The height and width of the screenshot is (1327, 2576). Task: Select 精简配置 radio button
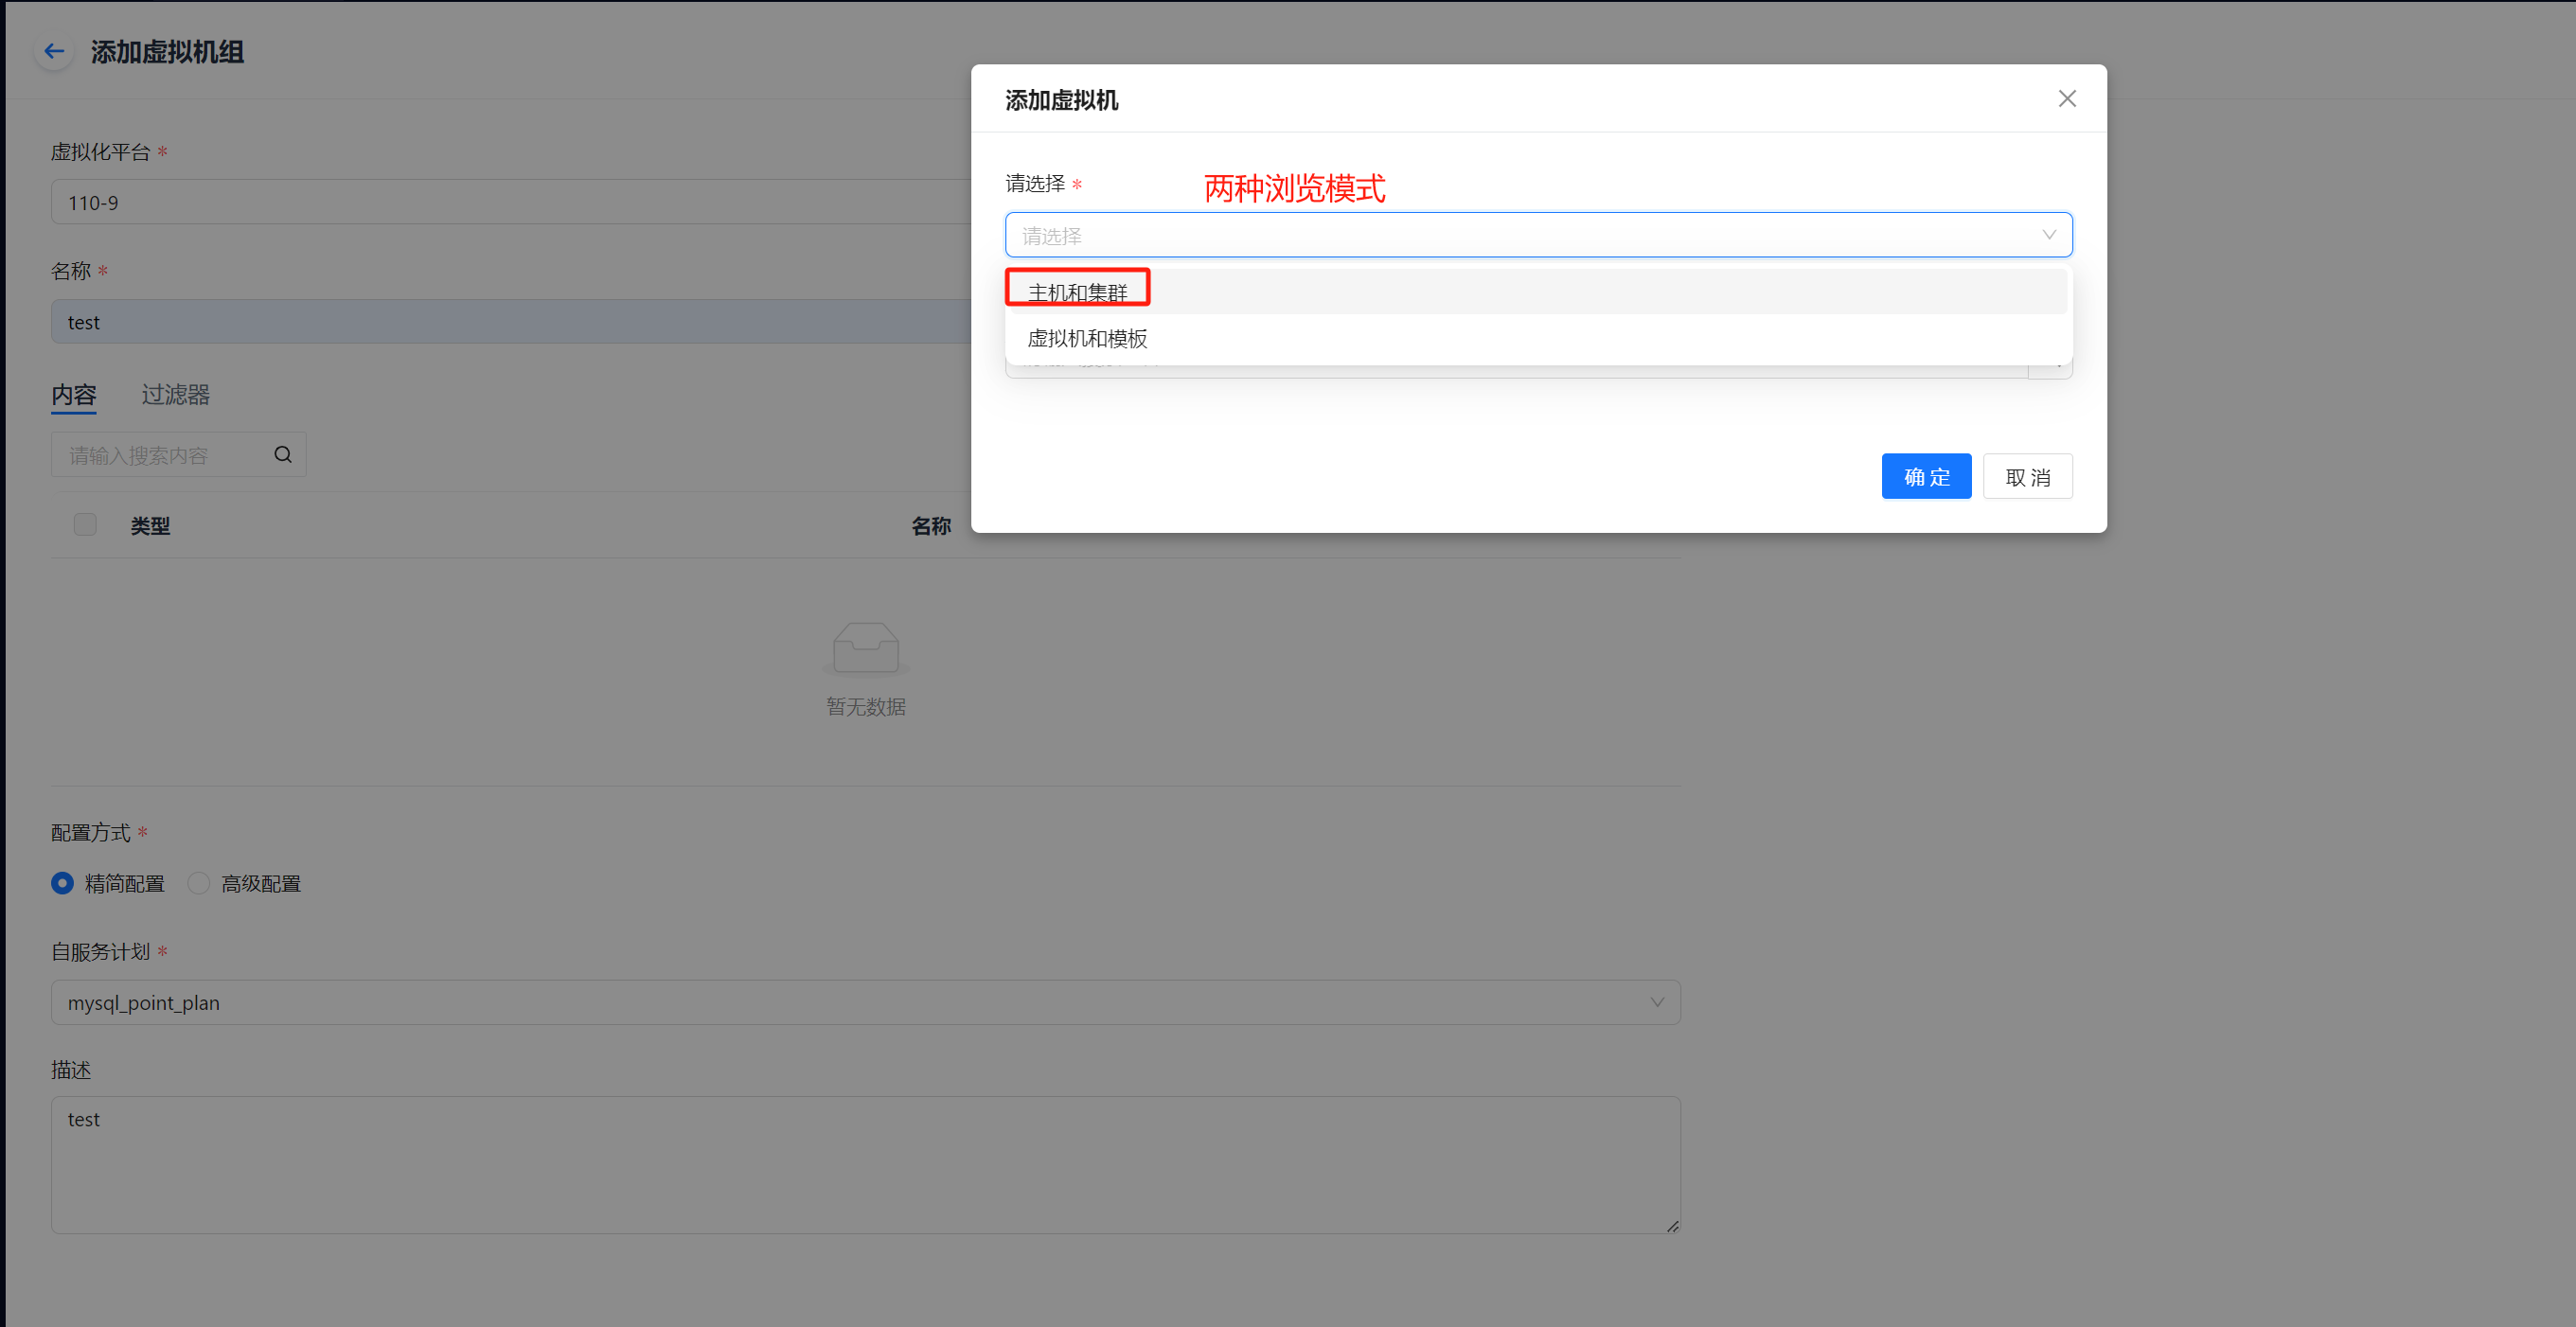click(63, 884)
